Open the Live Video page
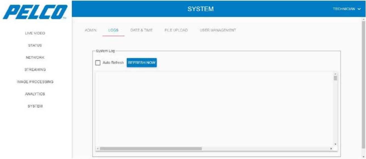The image size is (366, 159). pos(35,33)
